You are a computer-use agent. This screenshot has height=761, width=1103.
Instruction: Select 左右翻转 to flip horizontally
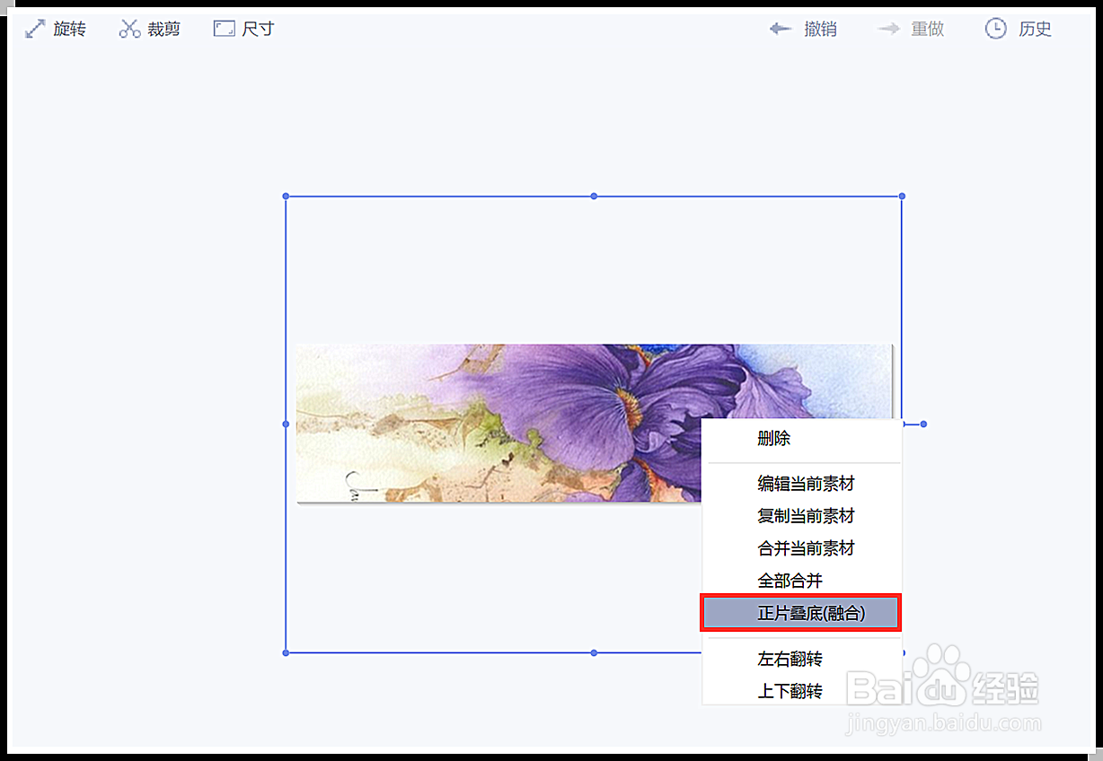(x=790, y=659)
